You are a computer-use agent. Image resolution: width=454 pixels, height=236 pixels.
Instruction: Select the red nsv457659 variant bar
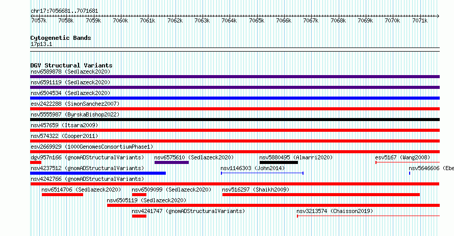[x=235, y=130]
